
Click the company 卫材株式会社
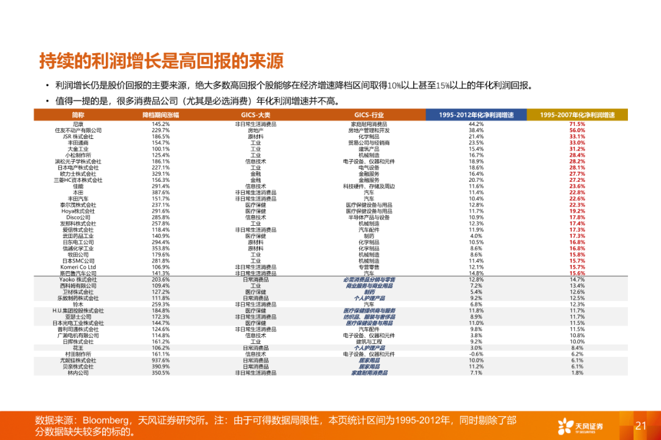pos(78,292)
